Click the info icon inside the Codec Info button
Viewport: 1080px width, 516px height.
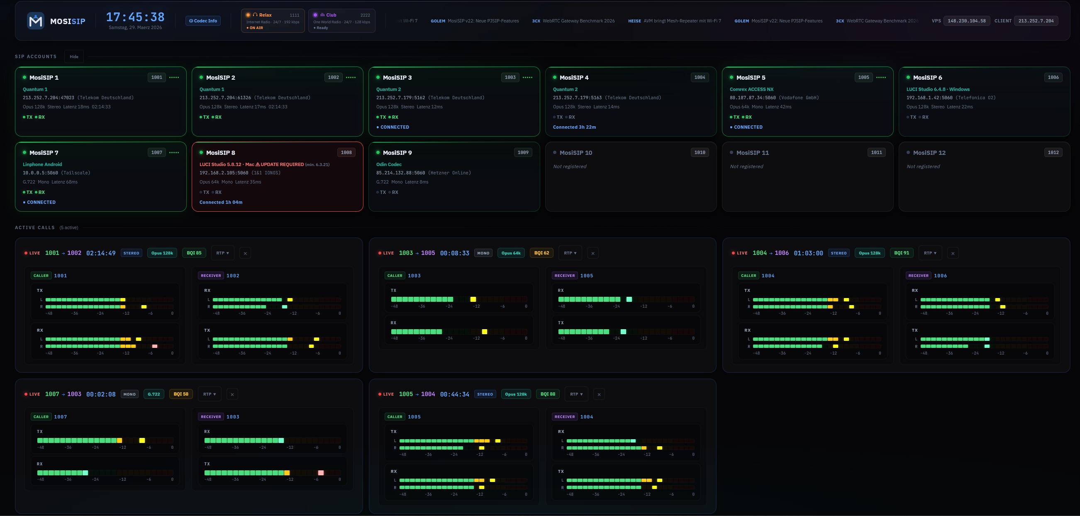tap(191, 21)
